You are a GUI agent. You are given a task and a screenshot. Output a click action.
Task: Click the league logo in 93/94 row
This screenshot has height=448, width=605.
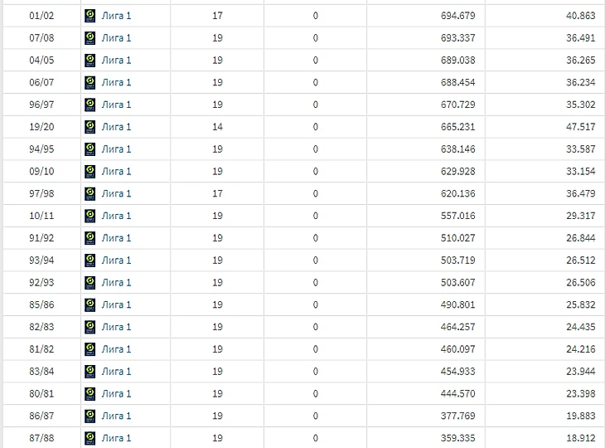(90, 261)
